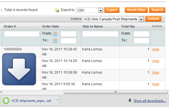Focus the Order # filter input box
Viewport: 169px width, 107px height.
[x=21, y=34]
